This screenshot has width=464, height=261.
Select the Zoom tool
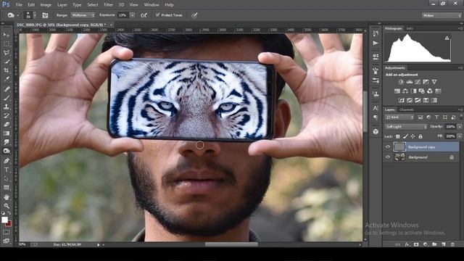[7, 206]
